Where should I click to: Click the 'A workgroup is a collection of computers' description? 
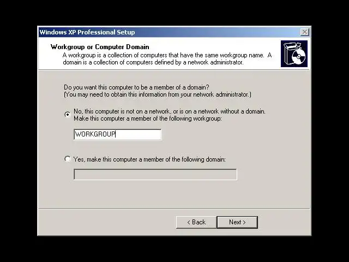167,58
